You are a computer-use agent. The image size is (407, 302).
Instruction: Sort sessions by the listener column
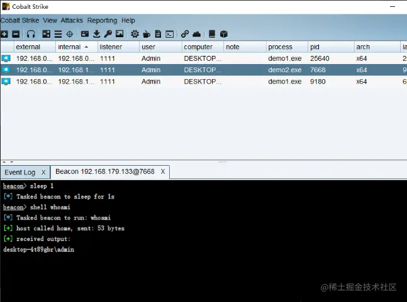click(x=119, y=47)
